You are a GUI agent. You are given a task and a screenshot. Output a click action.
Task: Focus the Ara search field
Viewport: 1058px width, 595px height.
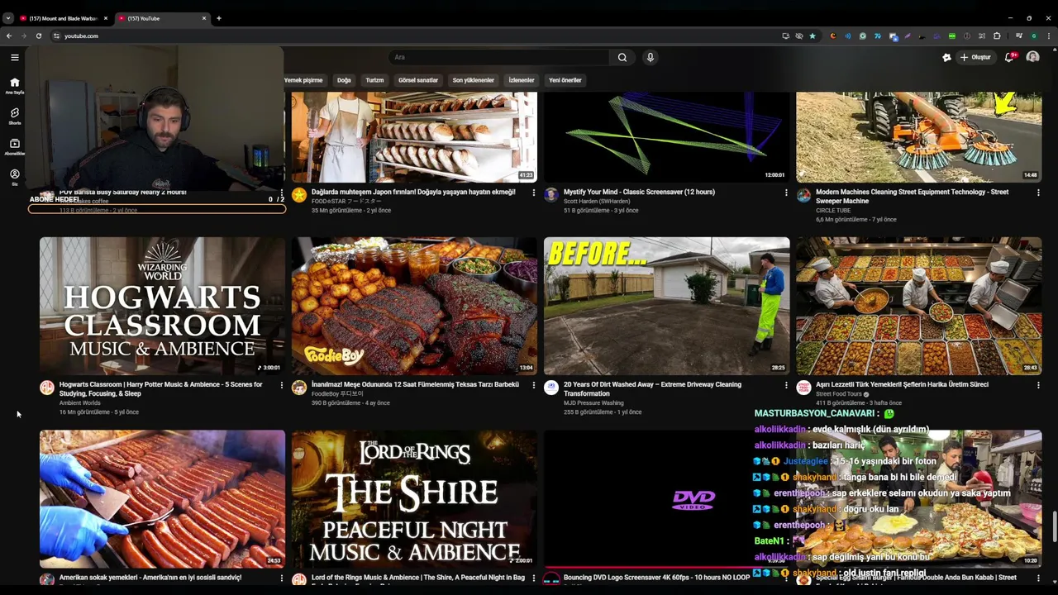500,57
